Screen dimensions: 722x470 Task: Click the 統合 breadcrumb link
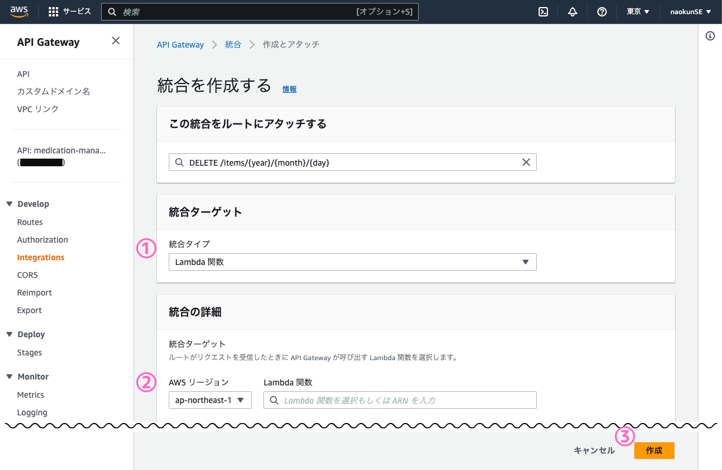click(233, 45)
